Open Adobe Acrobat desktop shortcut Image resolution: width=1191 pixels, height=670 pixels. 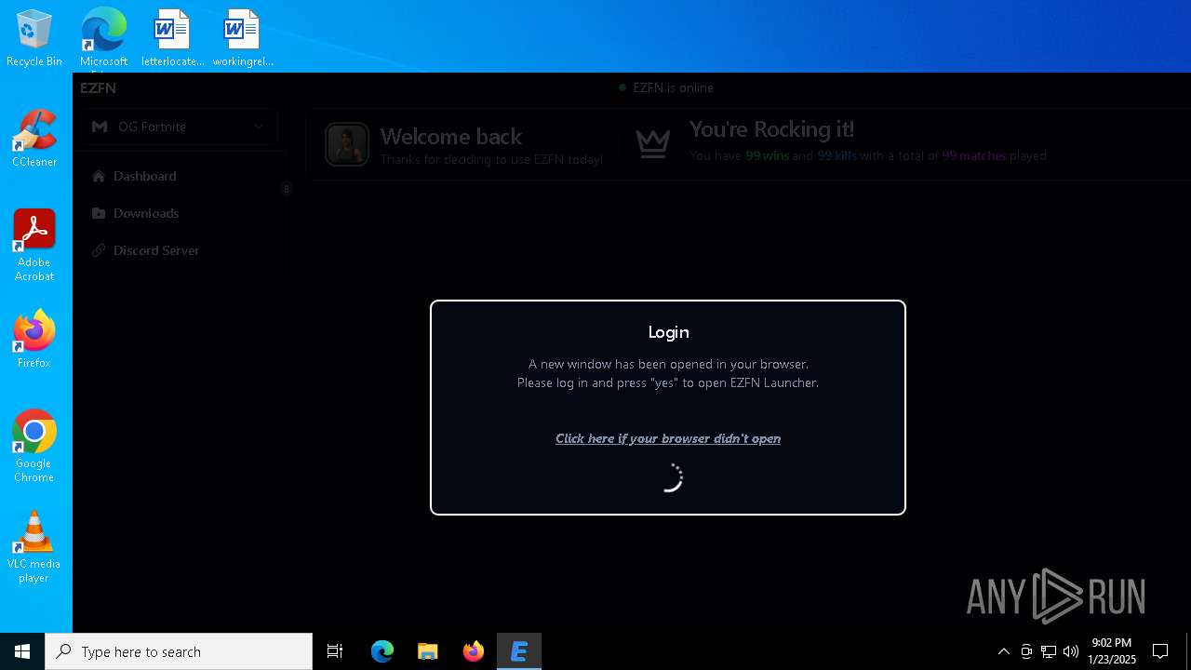(x=34, y=246)
